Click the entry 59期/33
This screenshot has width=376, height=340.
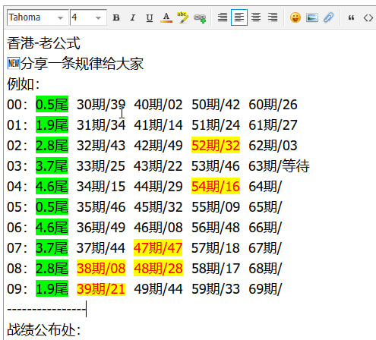pyautogui.click(x=216, y=288)
